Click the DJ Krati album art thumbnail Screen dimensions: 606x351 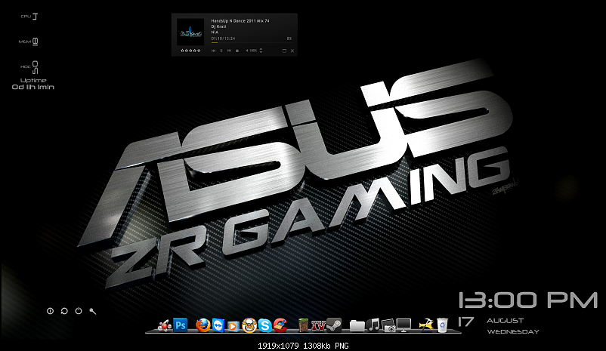(190, 32)
